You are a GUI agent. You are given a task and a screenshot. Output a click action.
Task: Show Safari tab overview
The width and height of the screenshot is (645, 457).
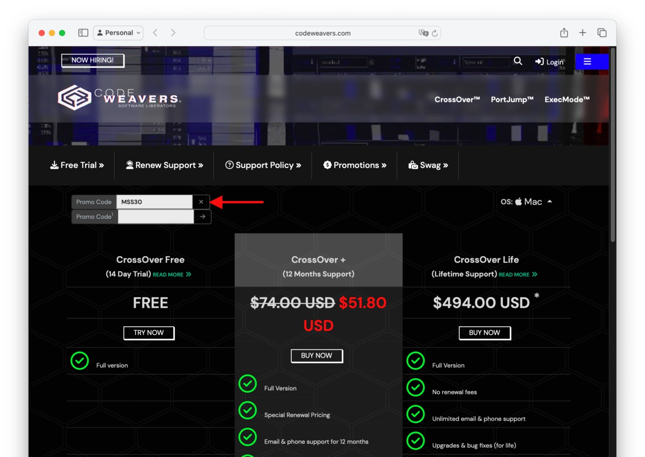pyautogui.click(x=602, y=33)
